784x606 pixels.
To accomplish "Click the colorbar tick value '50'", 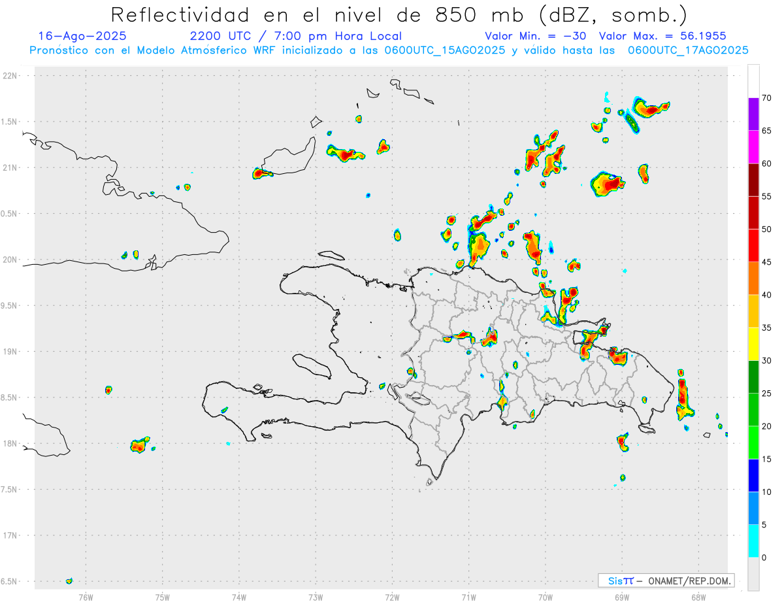I will 766,229.
